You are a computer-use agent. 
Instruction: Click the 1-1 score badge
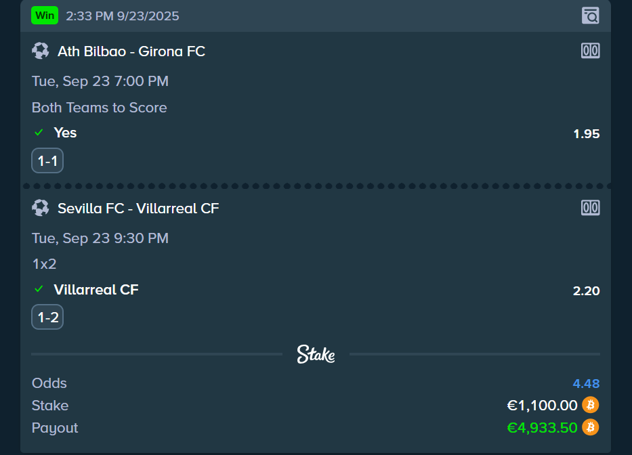[x=47, y=161]
